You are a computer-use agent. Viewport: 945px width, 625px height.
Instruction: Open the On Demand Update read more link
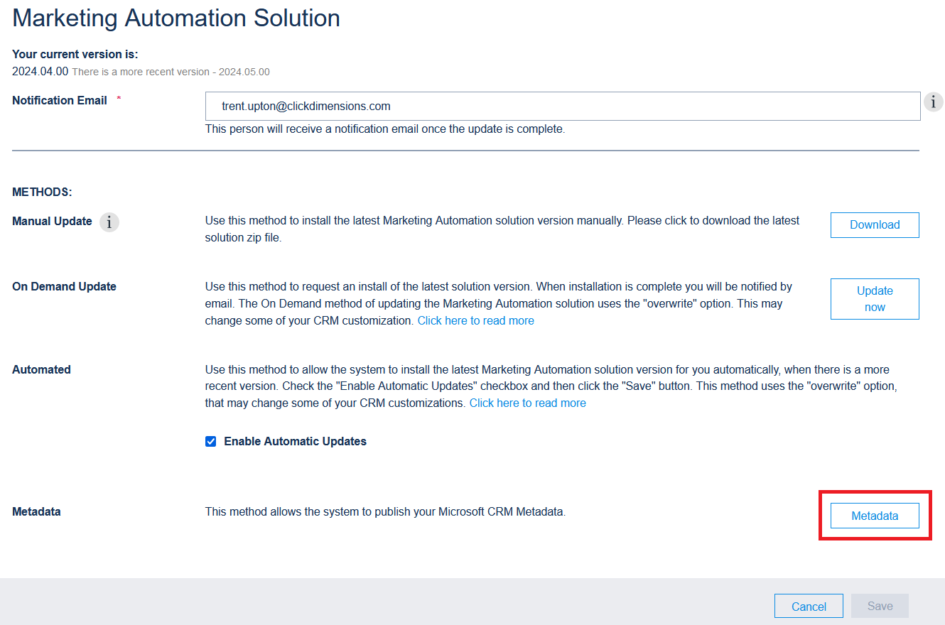click(x=475, y=320)
